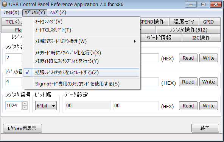Open the 64bit bit-width dropdown

tap(46, 106)
